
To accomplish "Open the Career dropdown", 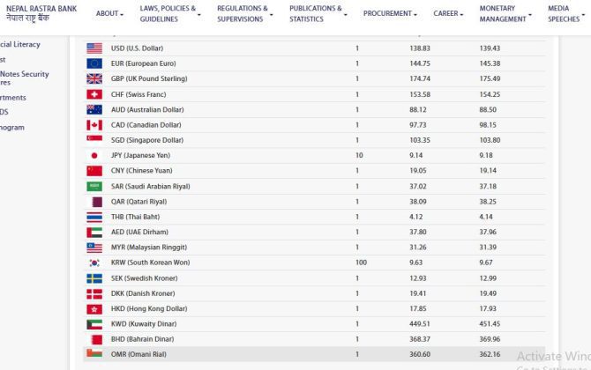I will tap(448, 14).
